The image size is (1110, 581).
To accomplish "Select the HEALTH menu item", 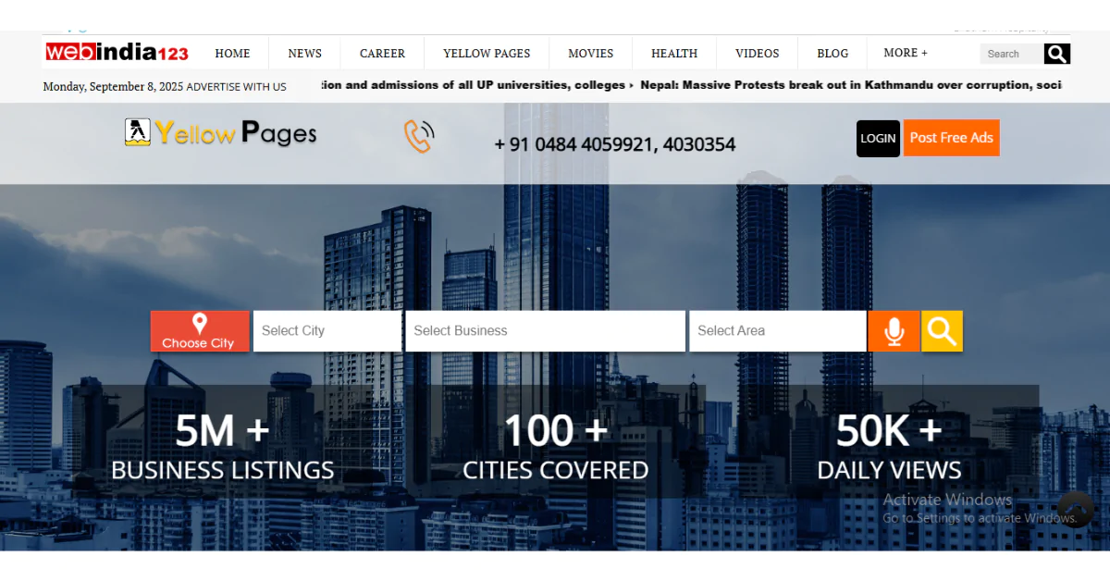I will click(673, 53).
